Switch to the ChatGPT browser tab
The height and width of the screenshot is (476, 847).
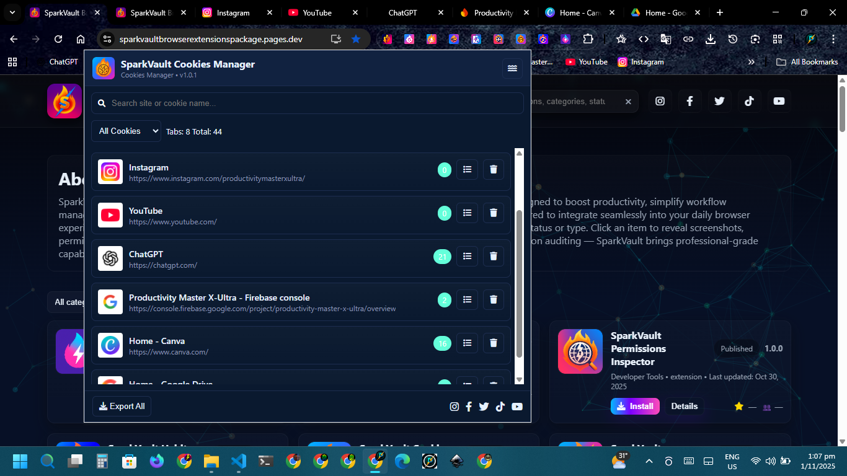pos(406,12)
